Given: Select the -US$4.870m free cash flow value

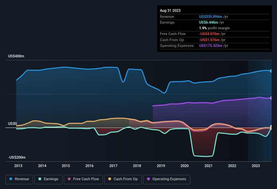Looking at the screenshot, I should [x=210, y=34].
